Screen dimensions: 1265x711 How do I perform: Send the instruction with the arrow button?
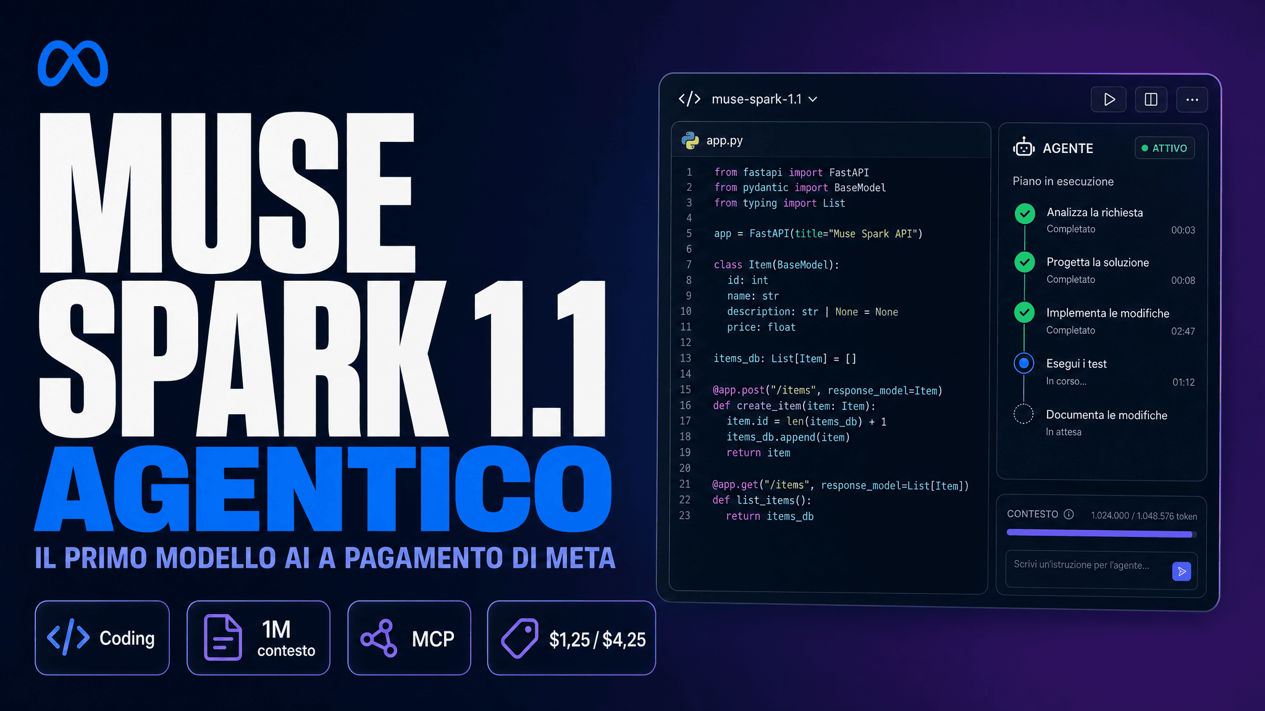[1182, 572]
